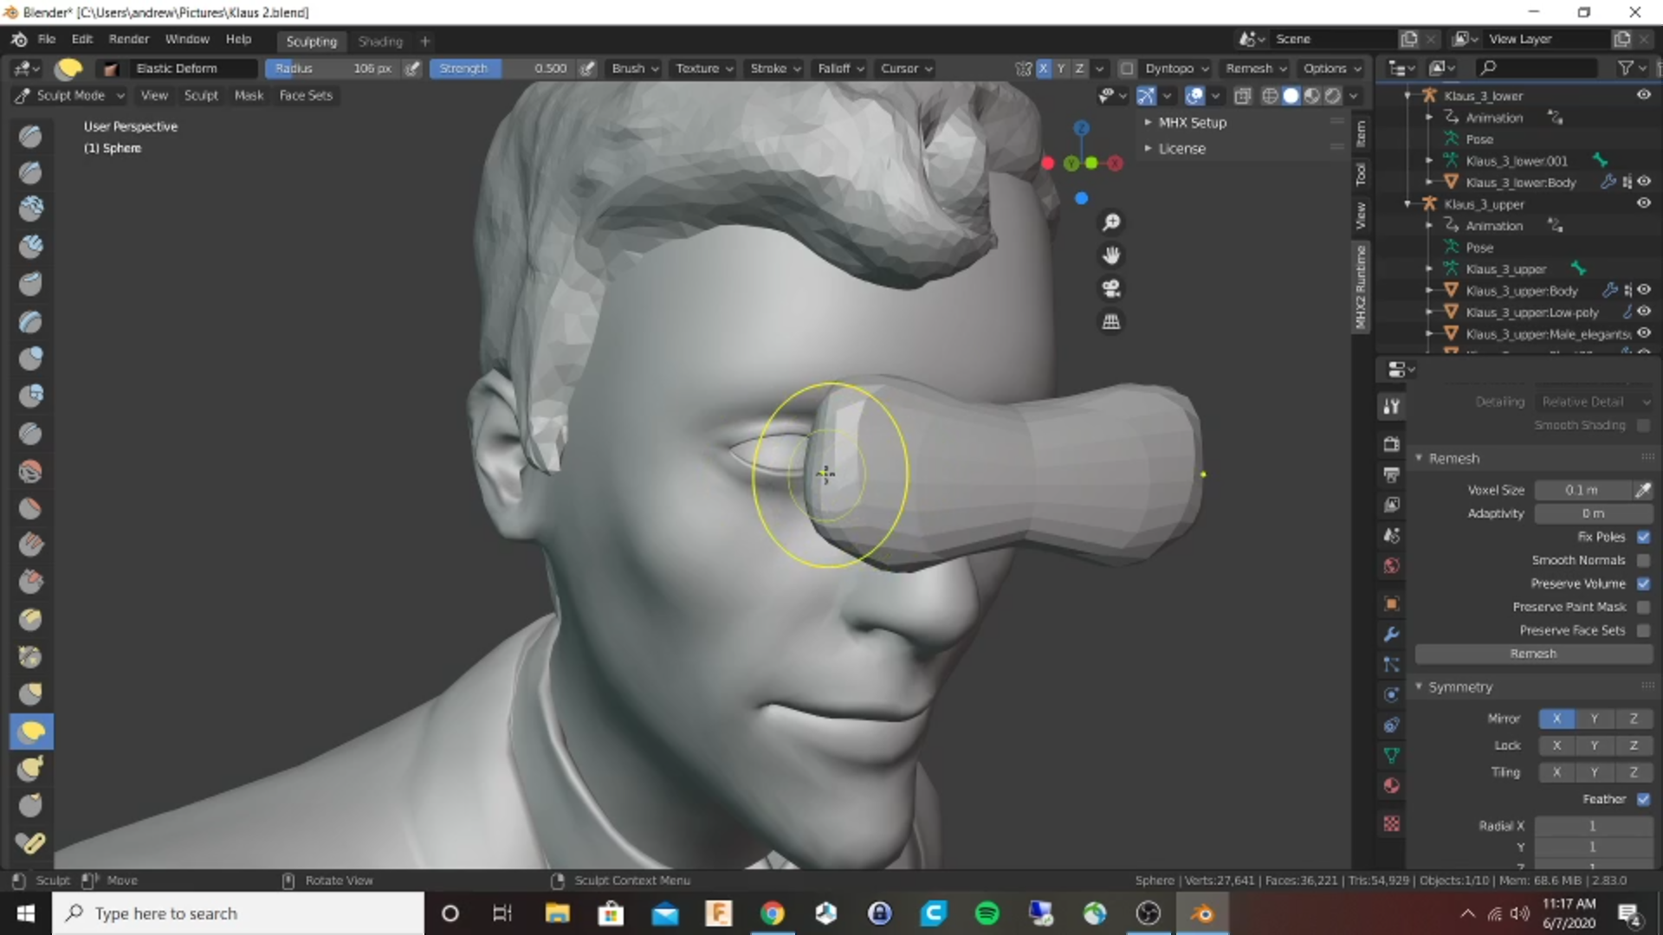Open Spotify from the taskbar

[987, 913]
